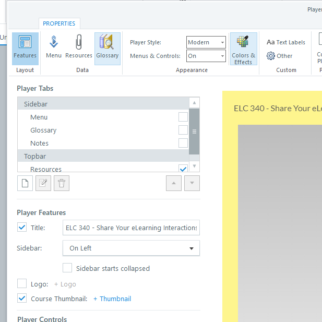Select the Notes row in Player Tabs
This screenshot has width=322, height=322.
pos(103,143)
